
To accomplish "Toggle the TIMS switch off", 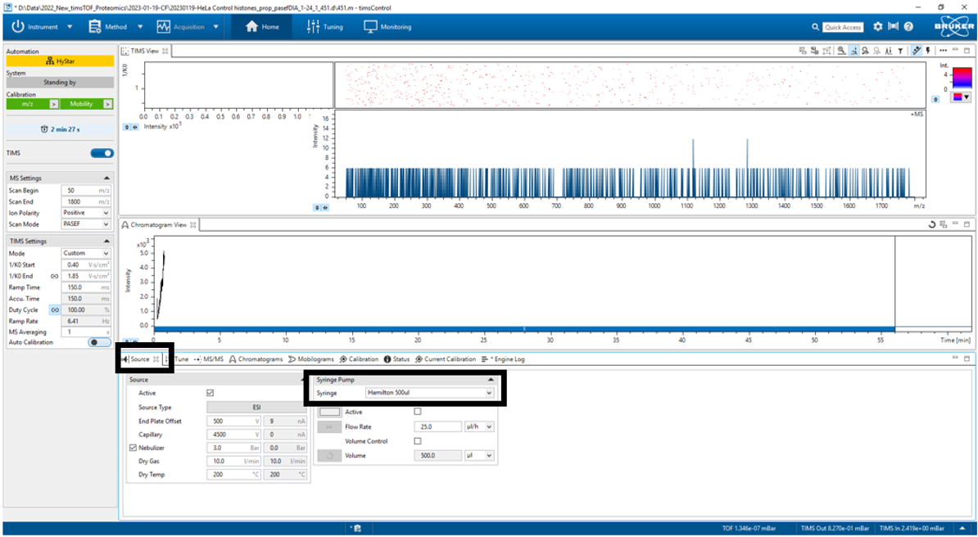I will coord(103,153).
